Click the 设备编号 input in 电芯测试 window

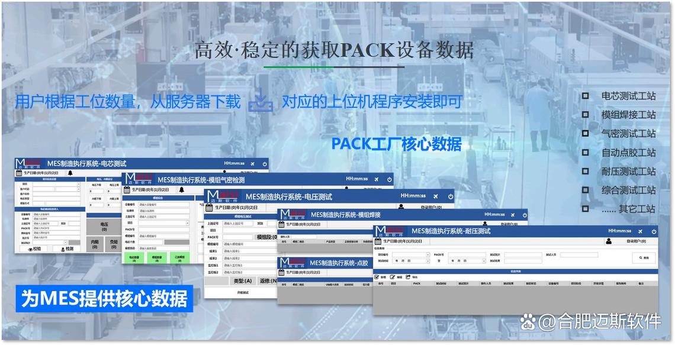[56, 214]
